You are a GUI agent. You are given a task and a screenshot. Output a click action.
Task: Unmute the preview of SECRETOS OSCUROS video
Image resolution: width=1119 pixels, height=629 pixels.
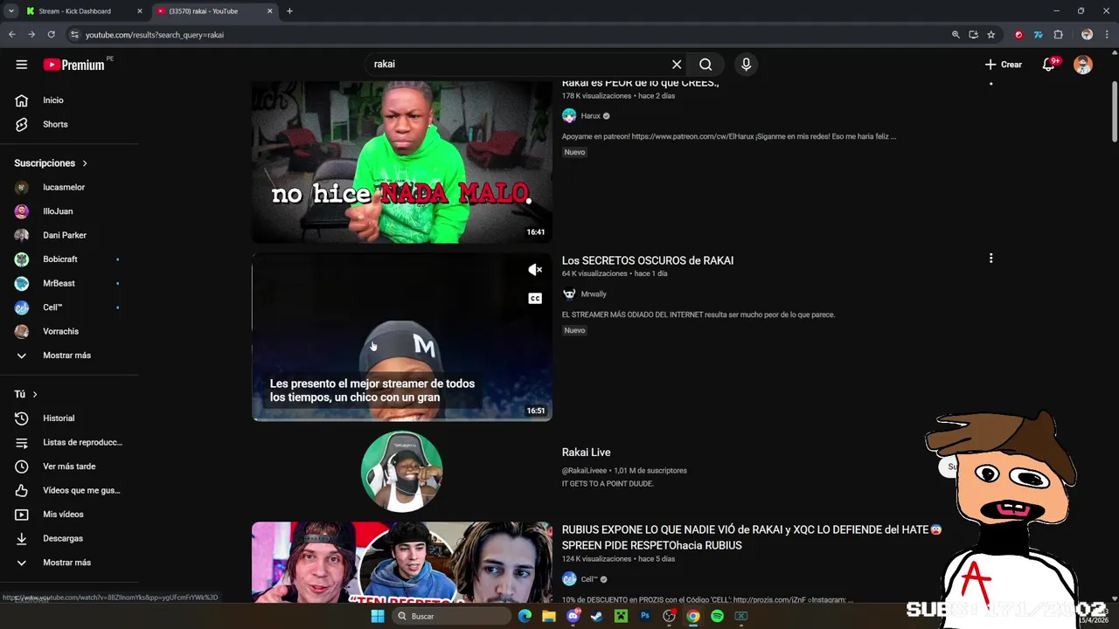535,270
